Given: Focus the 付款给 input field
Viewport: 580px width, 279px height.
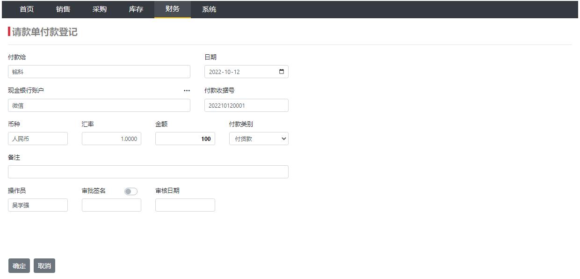Looking at the screenshot, I should (x=99, y=72).
